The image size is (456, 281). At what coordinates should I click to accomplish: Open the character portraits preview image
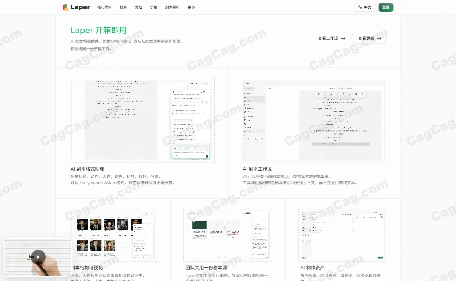[x=113, y=235]
